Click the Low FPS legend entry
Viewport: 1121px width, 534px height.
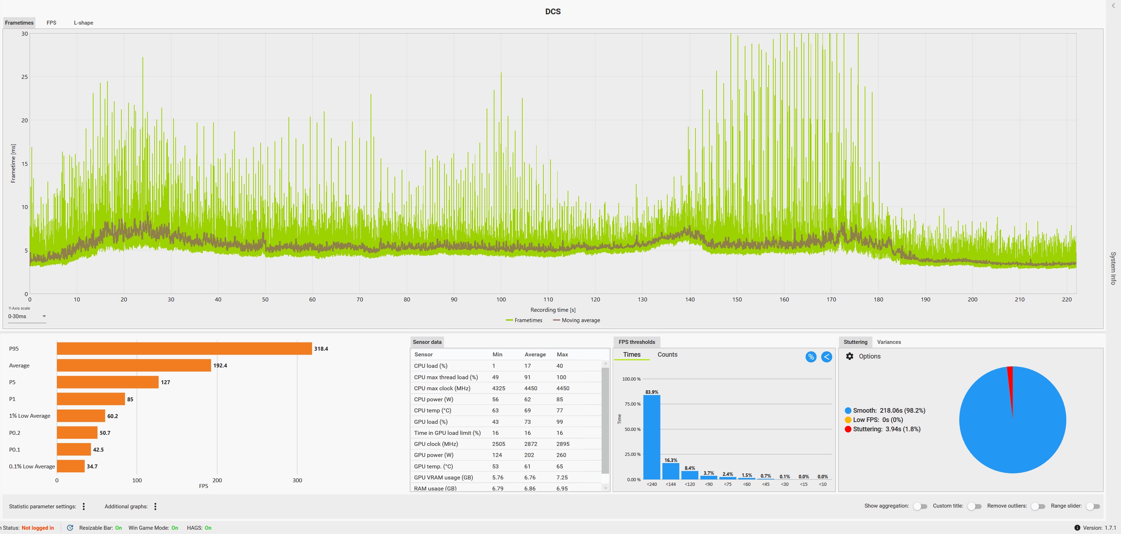tap(874, 419)
